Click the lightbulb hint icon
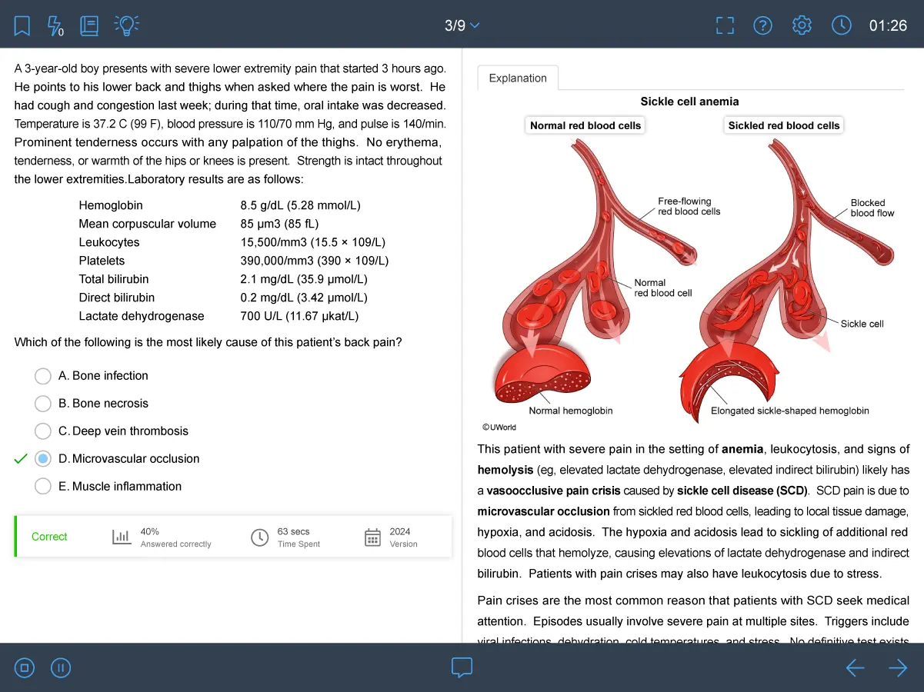Viewport: 924px width, 692px height. pos(126,25)
